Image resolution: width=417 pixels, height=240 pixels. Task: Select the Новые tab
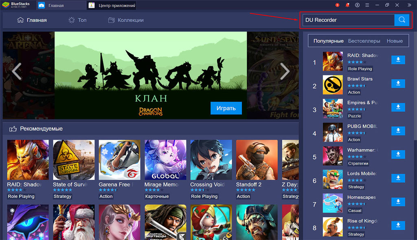pyautogui.click(x=395, y=41)
